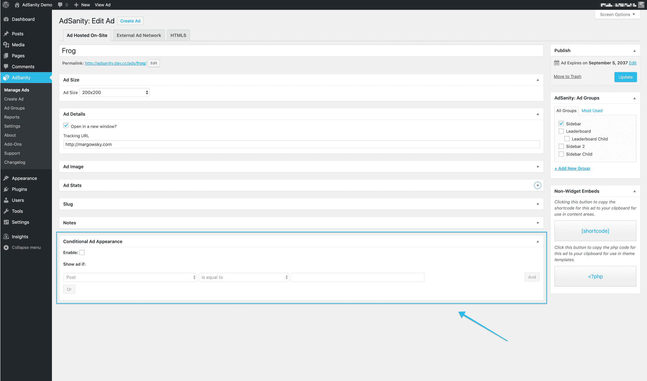647x381 pixels.
Task: Uncheck the Sidebar ad group
Action: (561, 124)
